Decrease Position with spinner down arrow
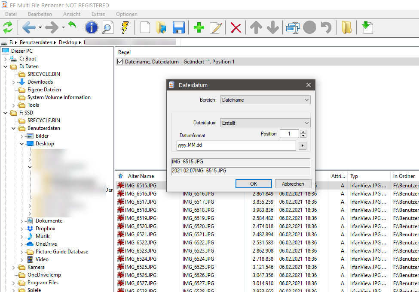The image size is (419, 292). pos(303,136)
